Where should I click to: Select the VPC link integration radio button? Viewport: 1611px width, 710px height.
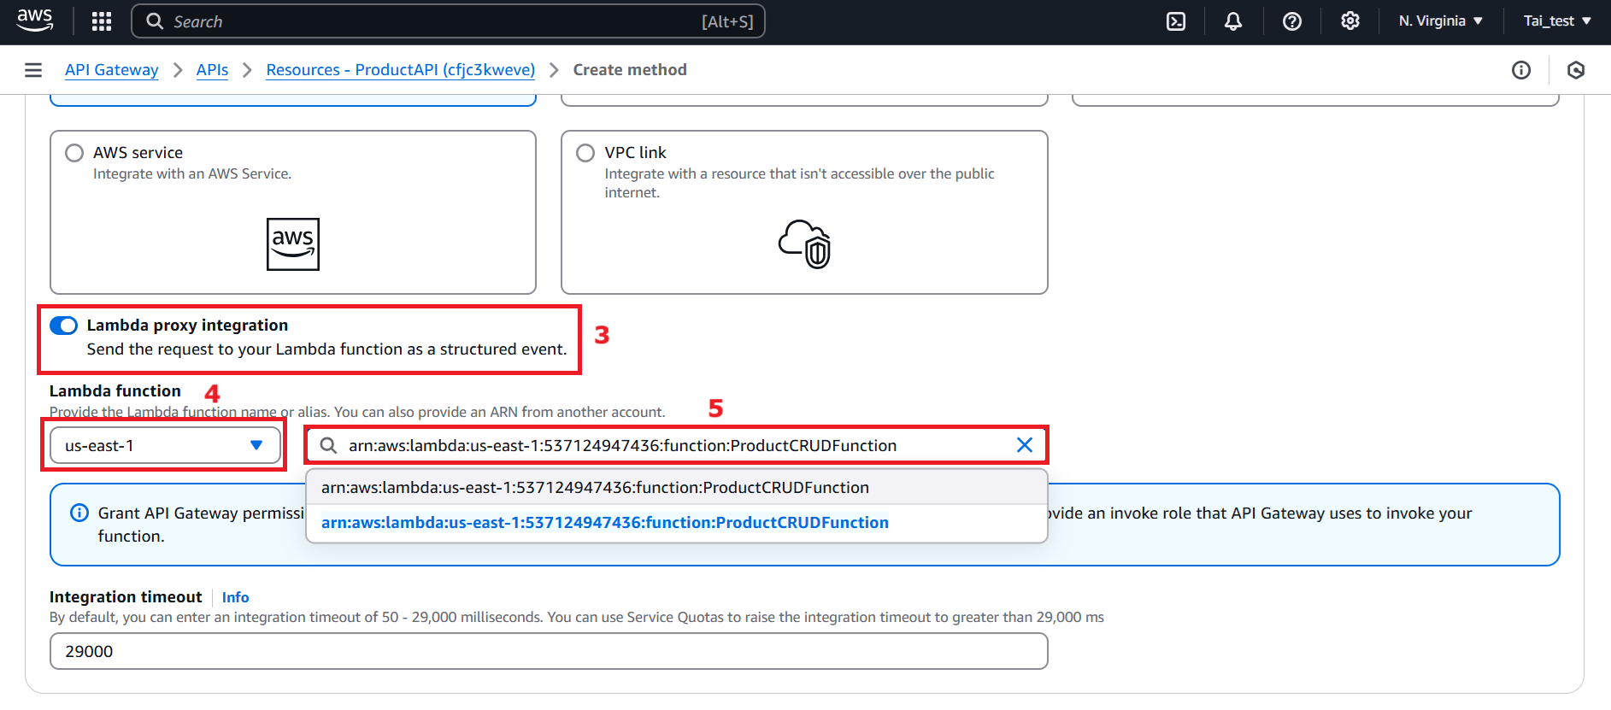tap(585, 153)
